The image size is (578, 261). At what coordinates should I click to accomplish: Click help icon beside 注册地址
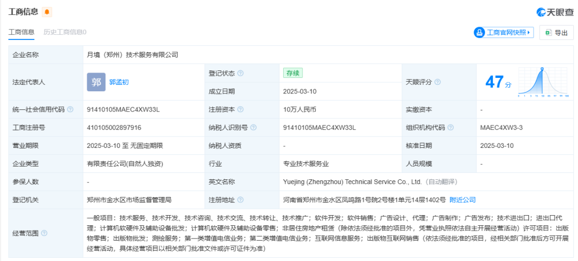[240, 200]
